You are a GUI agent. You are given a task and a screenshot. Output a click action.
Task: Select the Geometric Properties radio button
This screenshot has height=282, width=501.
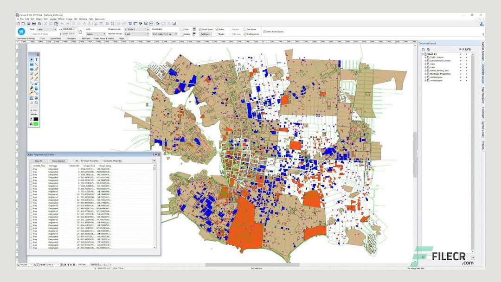(103, 160)
